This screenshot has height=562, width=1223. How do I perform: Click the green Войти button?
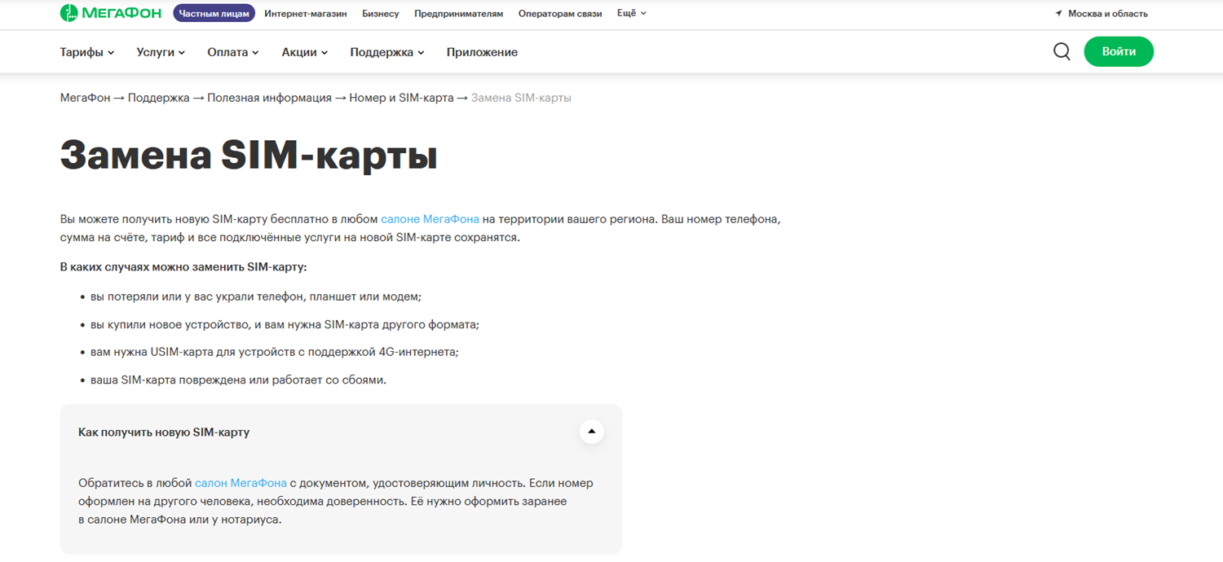1119,51
